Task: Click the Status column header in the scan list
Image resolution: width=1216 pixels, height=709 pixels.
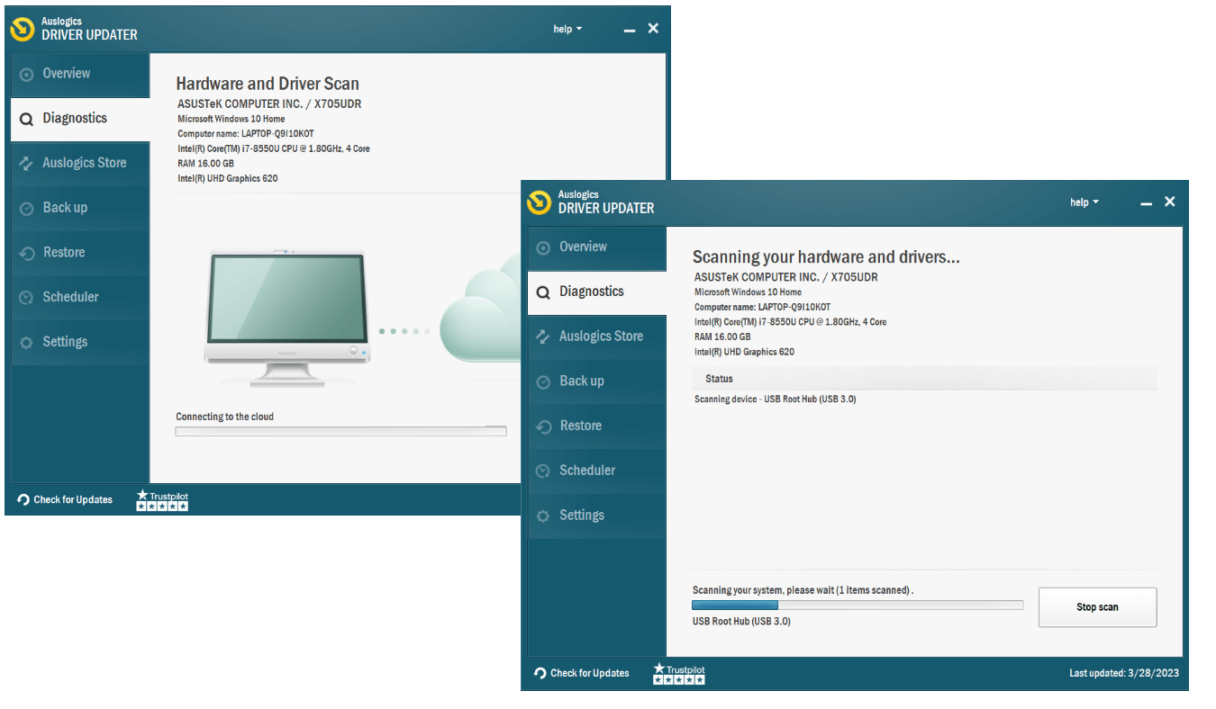Action: [719, 379]
